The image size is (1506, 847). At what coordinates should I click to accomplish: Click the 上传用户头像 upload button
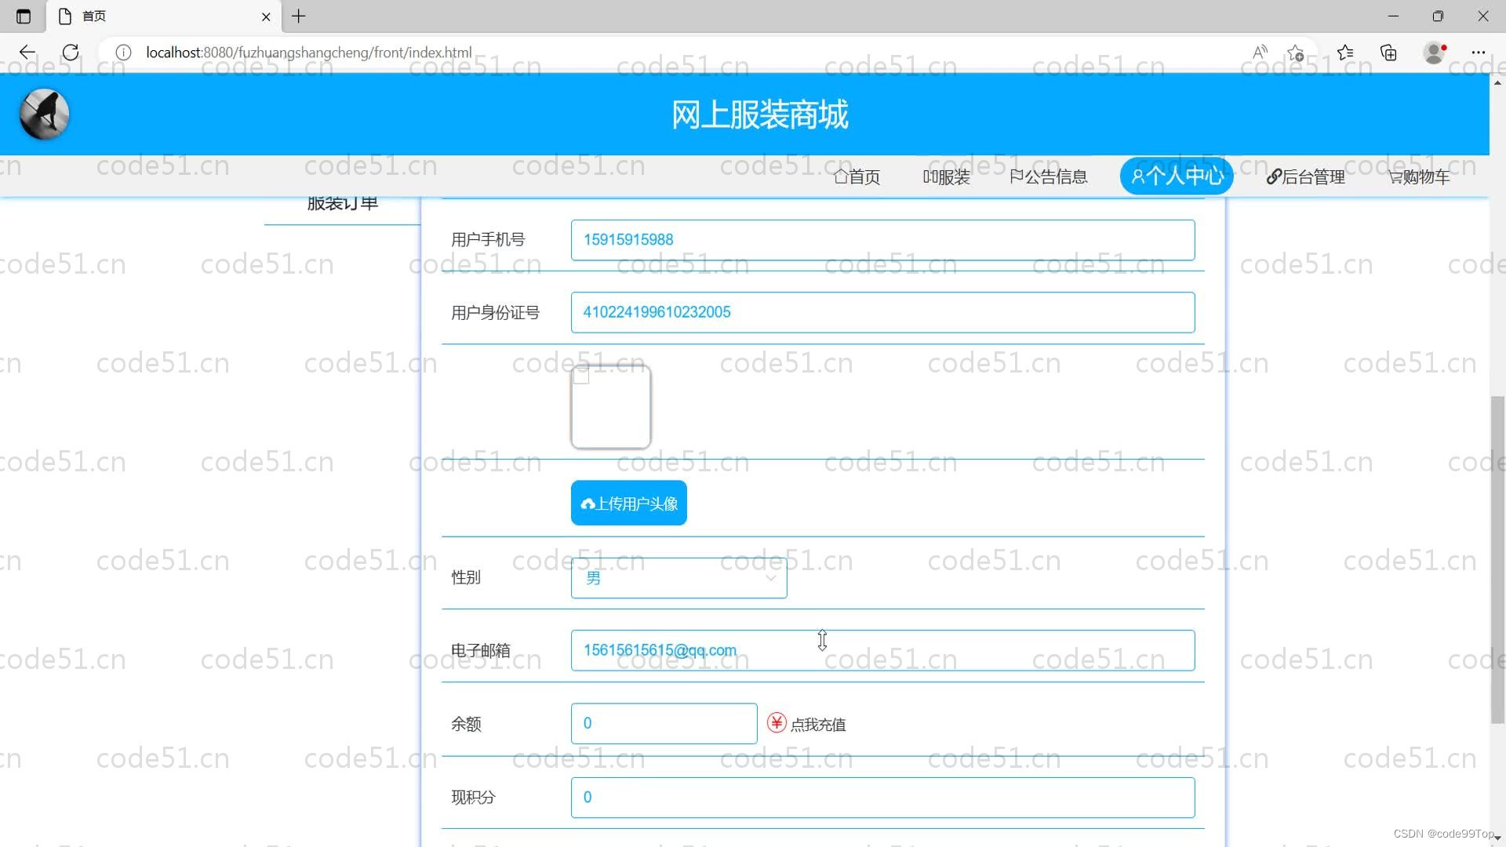tap(629, 503)
